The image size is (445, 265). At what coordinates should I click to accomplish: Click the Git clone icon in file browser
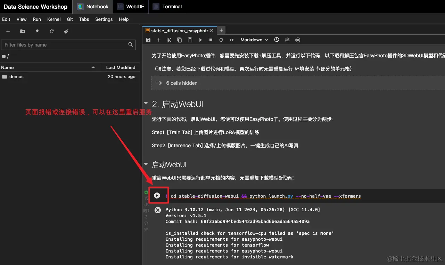(x=66, y=31)
